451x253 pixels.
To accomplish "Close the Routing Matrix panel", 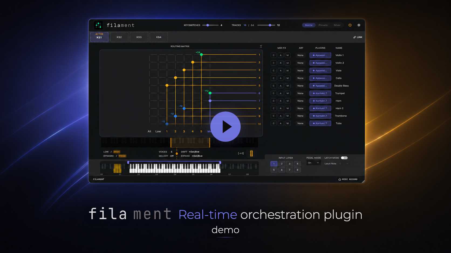I will point(261,46).
